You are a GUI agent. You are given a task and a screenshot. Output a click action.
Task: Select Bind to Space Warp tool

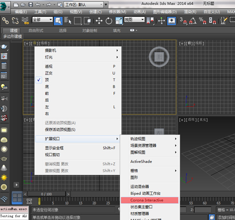click(25, 21)
